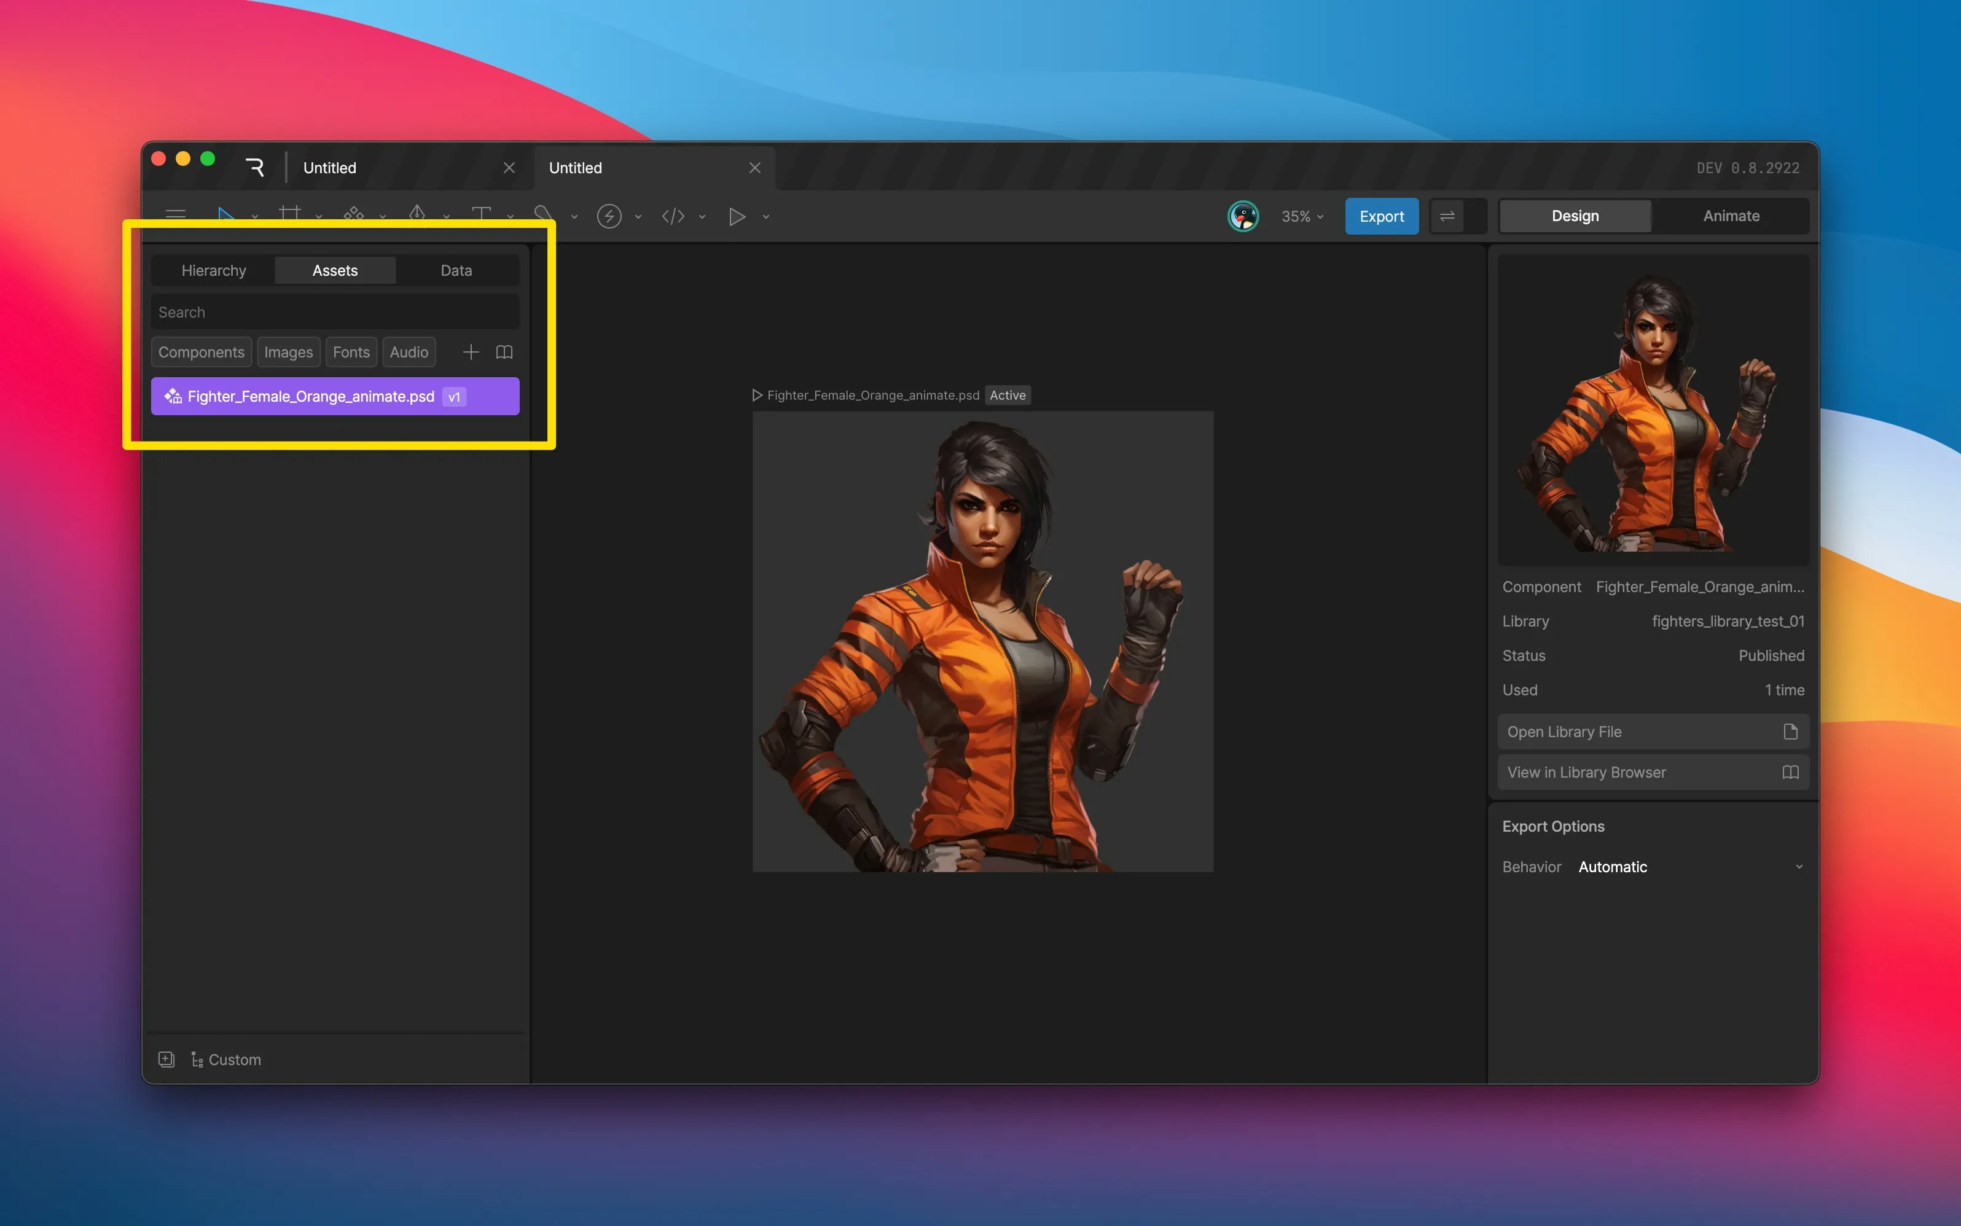Image resolution: width=1961 pixels, height=1226 pixels.
Task: Click the Export button
Action: [x=1381, y=216]
